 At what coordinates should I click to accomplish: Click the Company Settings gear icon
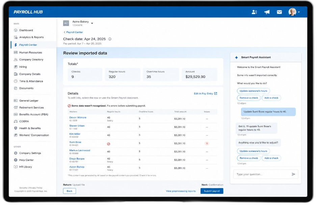16,153
